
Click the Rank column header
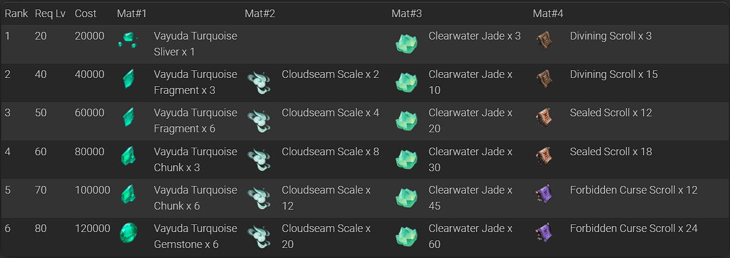click(16, 13)
